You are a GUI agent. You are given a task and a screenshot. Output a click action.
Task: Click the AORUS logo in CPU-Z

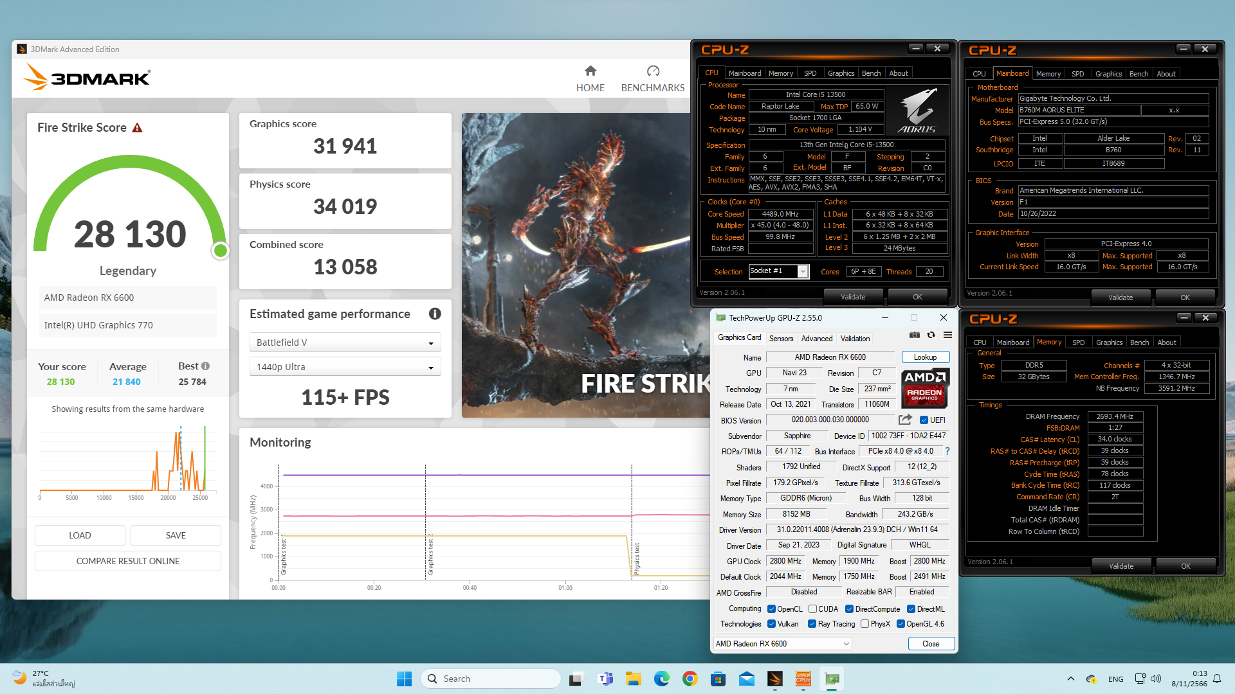pyautogui.click(x=917, y=111)
